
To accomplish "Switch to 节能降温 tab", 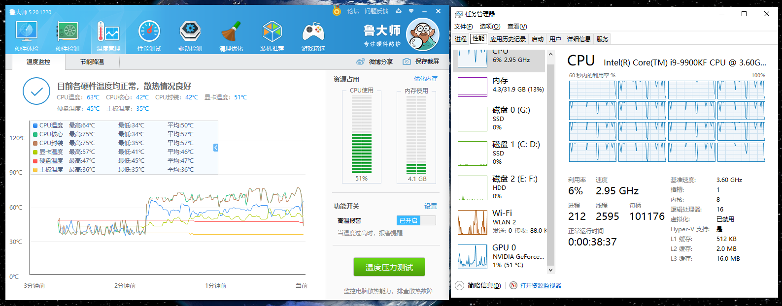I will pos(92,62).
